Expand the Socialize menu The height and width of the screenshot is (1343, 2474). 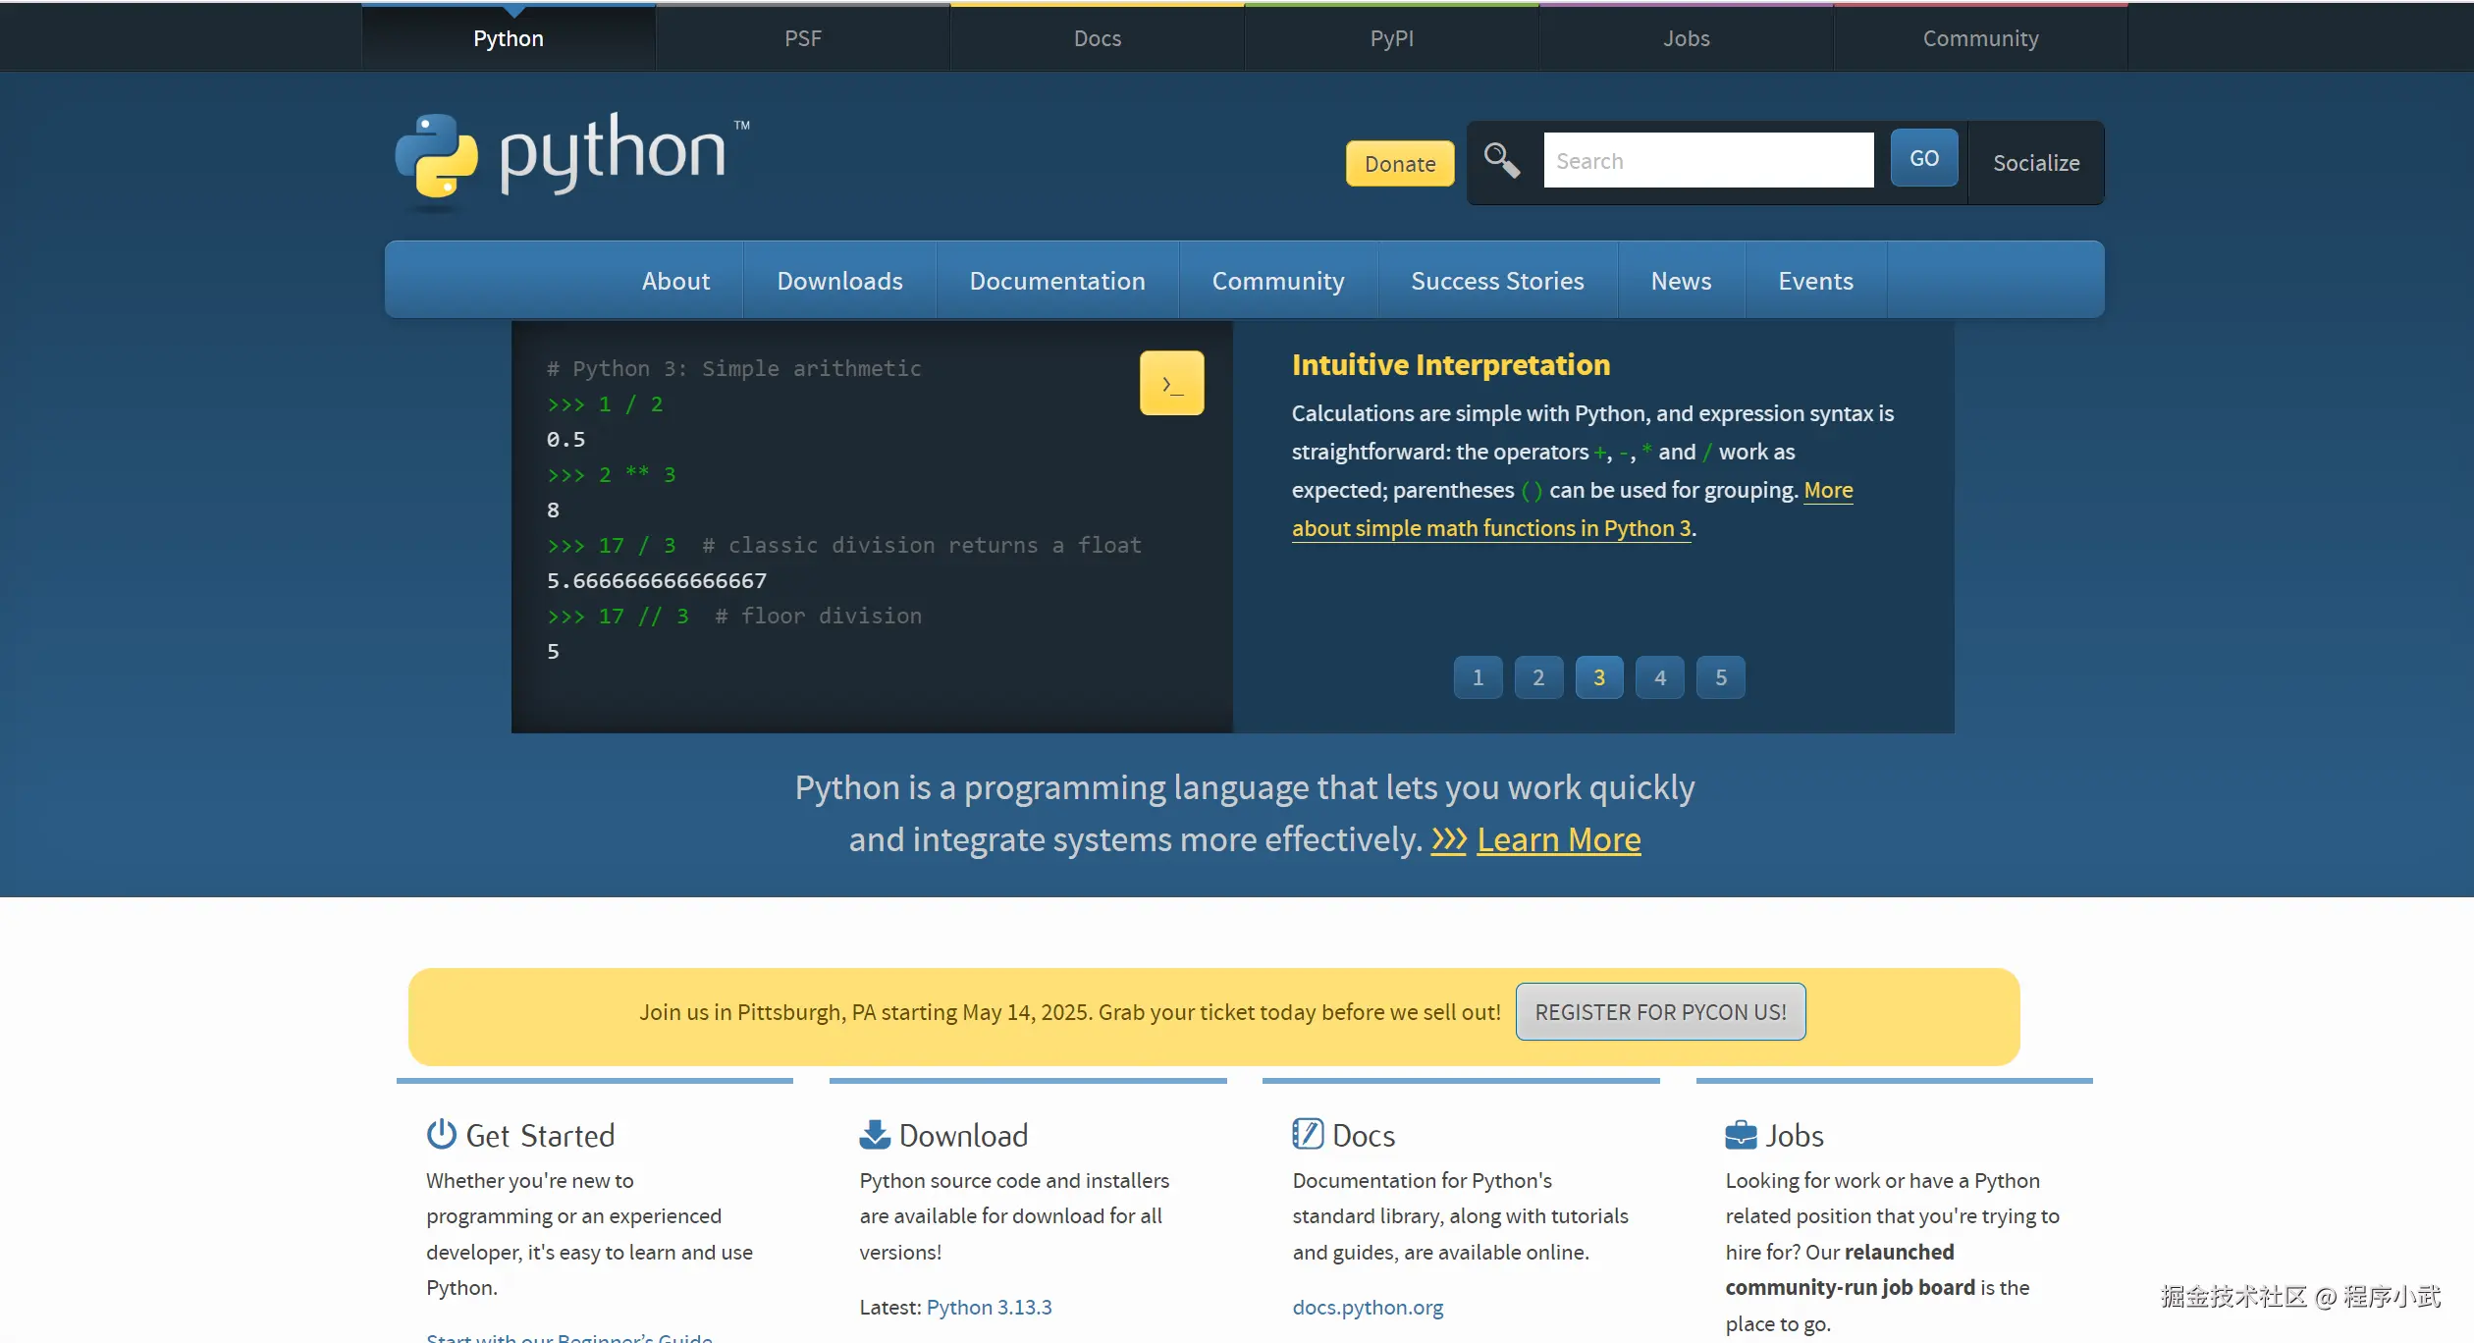pyautogui.click(x=2035, y=163)
